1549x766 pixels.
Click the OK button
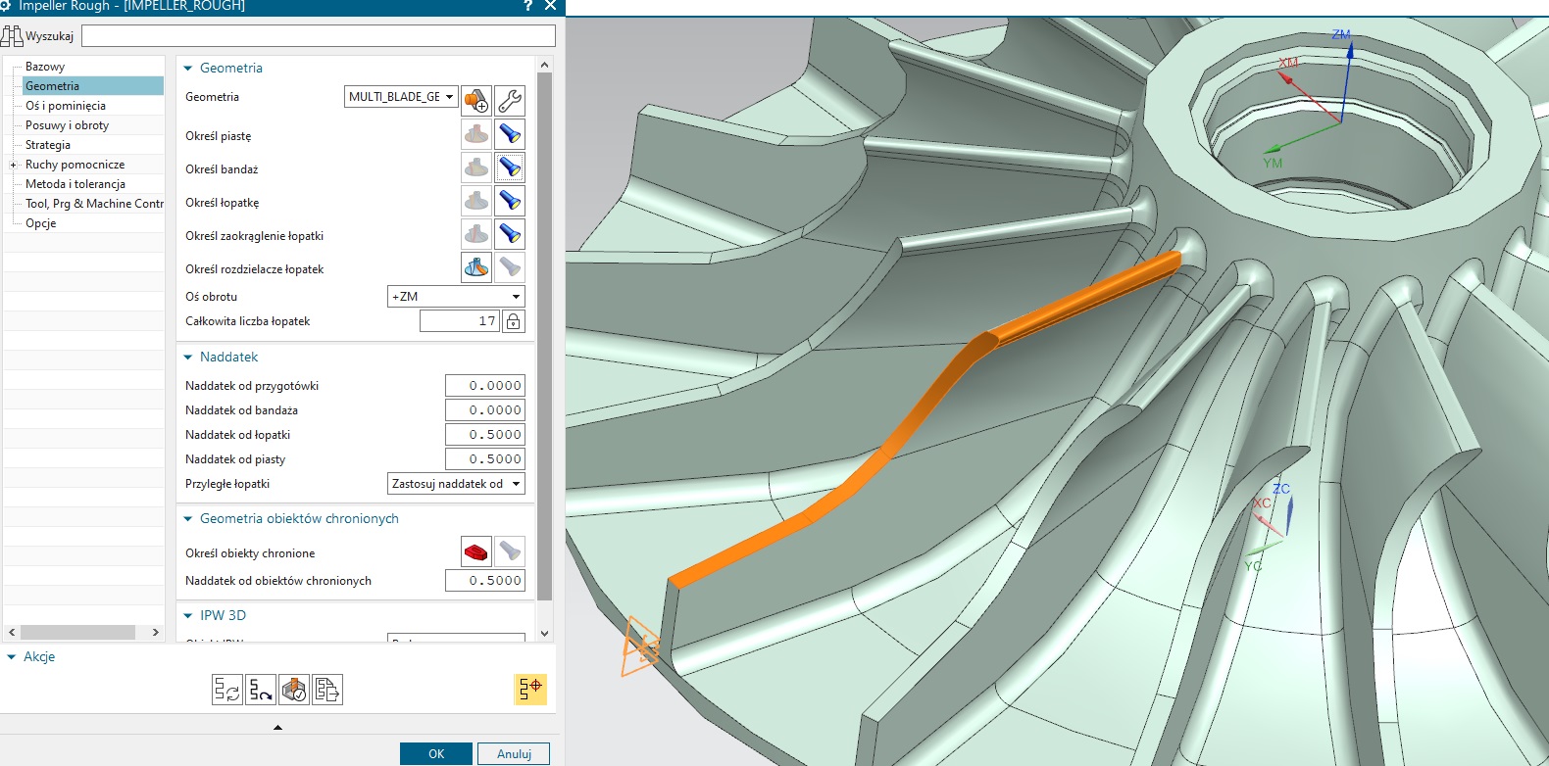coord(436,753)
